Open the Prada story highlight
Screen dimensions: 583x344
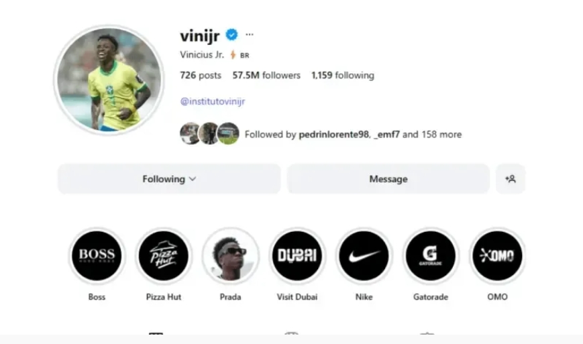click(x=230, y=255)
